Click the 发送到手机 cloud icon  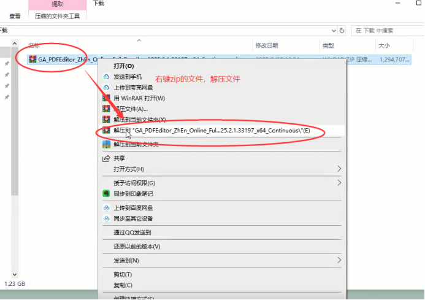[107, 77]
